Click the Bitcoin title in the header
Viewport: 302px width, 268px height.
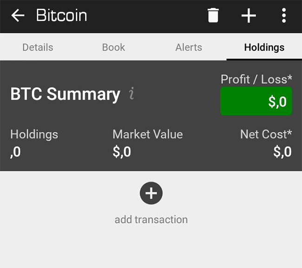tap(61, 15)
